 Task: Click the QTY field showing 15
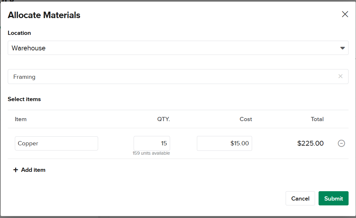[x=152, y=143]
